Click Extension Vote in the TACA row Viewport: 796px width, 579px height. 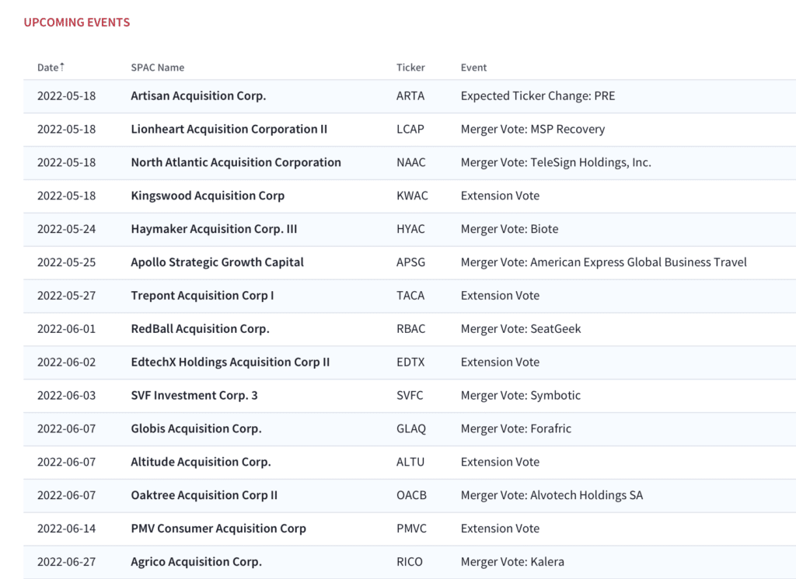[500, 296]
